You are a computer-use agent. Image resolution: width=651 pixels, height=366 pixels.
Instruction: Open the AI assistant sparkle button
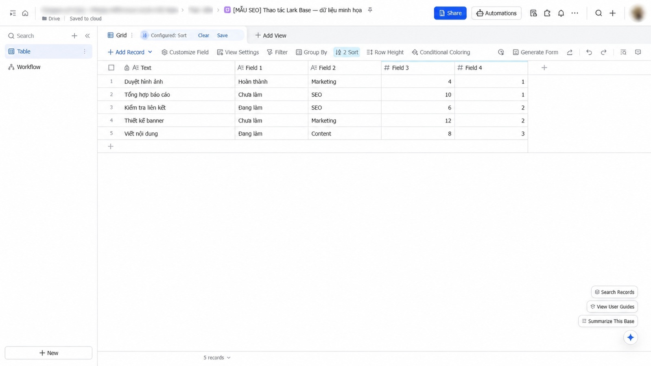point(630,337)
